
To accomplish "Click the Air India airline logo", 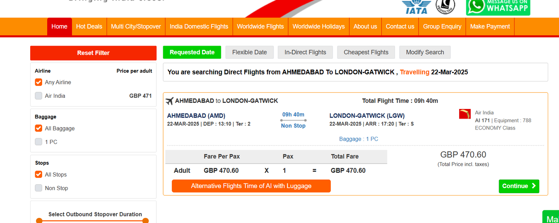I will 465,114.
